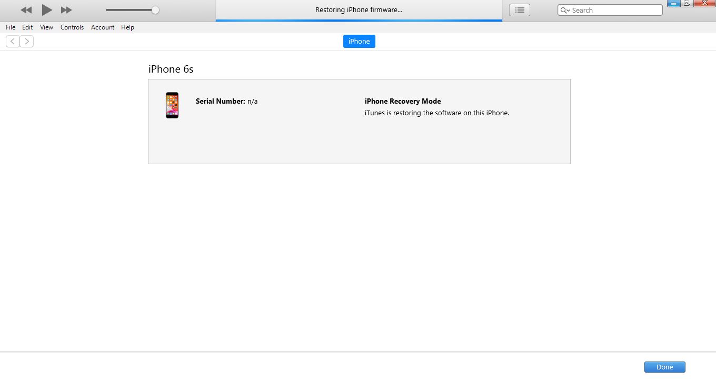Click the iPhone device image icon
The image size is (716, 381).
(x=172, y=105)
